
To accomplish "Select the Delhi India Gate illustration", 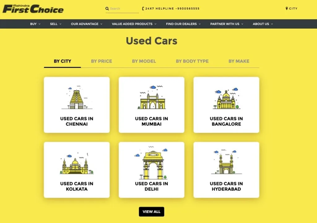I will point(152,163).
